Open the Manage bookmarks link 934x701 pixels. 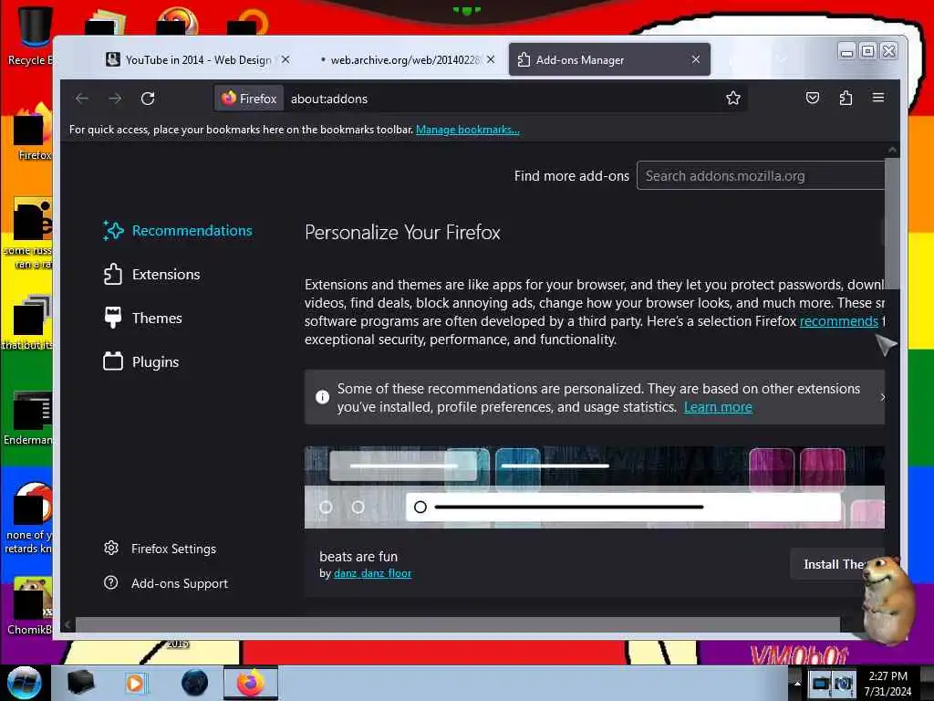coord(468,130)
